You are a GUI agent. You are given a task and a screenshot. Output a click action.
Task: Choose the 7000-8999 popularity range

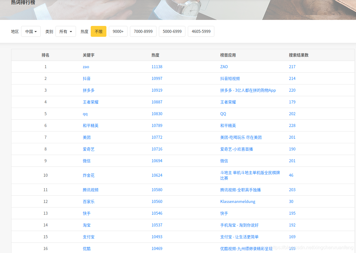[x=143, y=31]
